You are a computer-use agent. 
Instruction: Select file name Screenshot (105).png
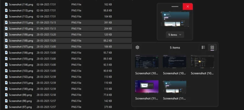21,59
